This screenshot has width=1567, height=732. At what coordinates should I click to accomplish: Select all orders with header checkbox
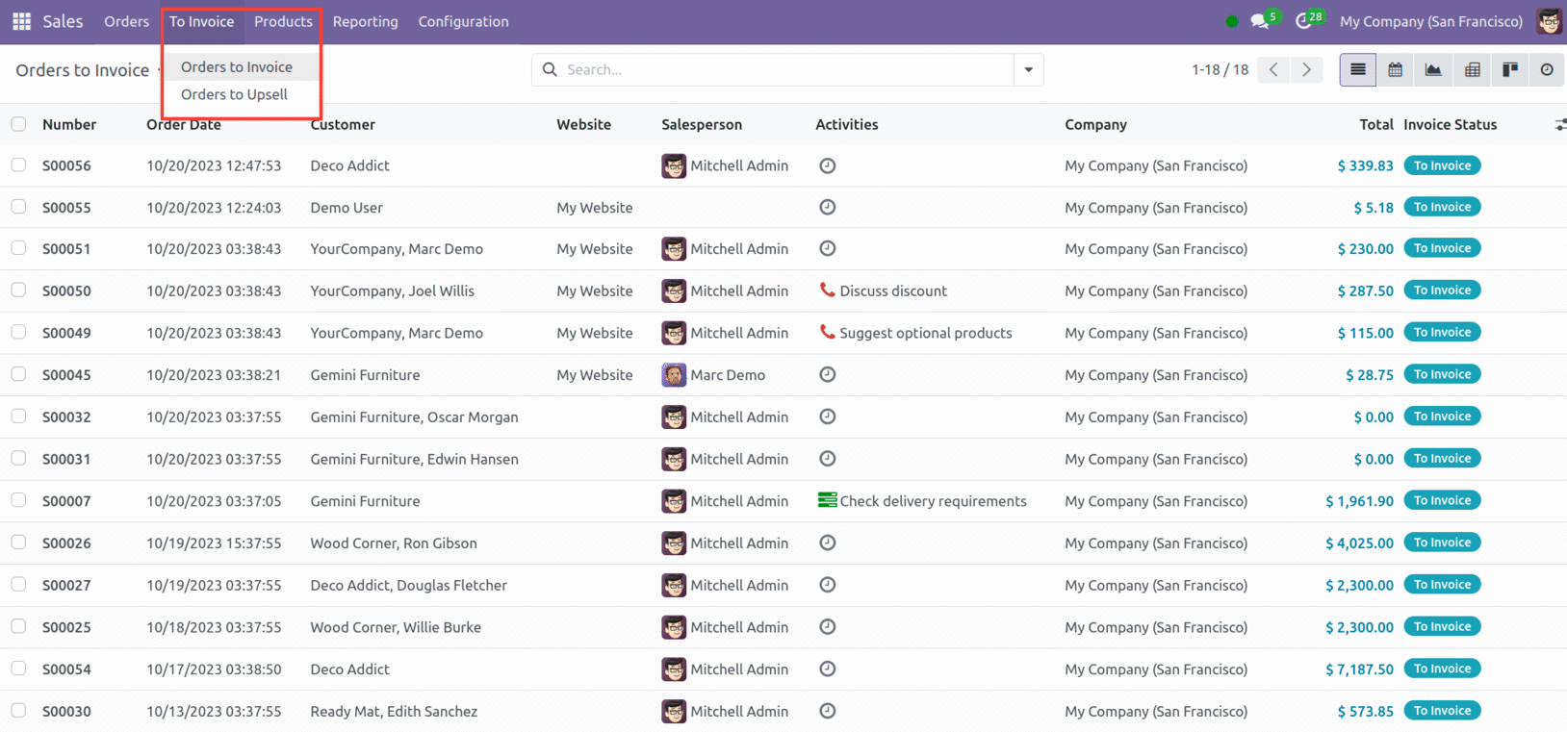coord(18,124)
